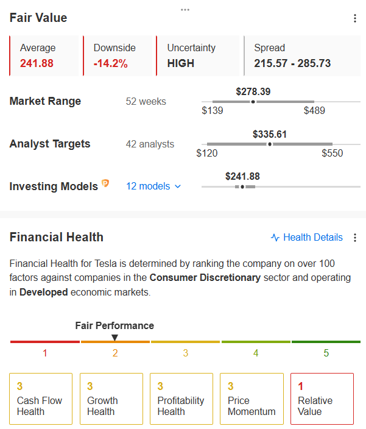Click the Market Range price marker dot
The height and width of the screenshot is (429, 366).
(253, 102)
